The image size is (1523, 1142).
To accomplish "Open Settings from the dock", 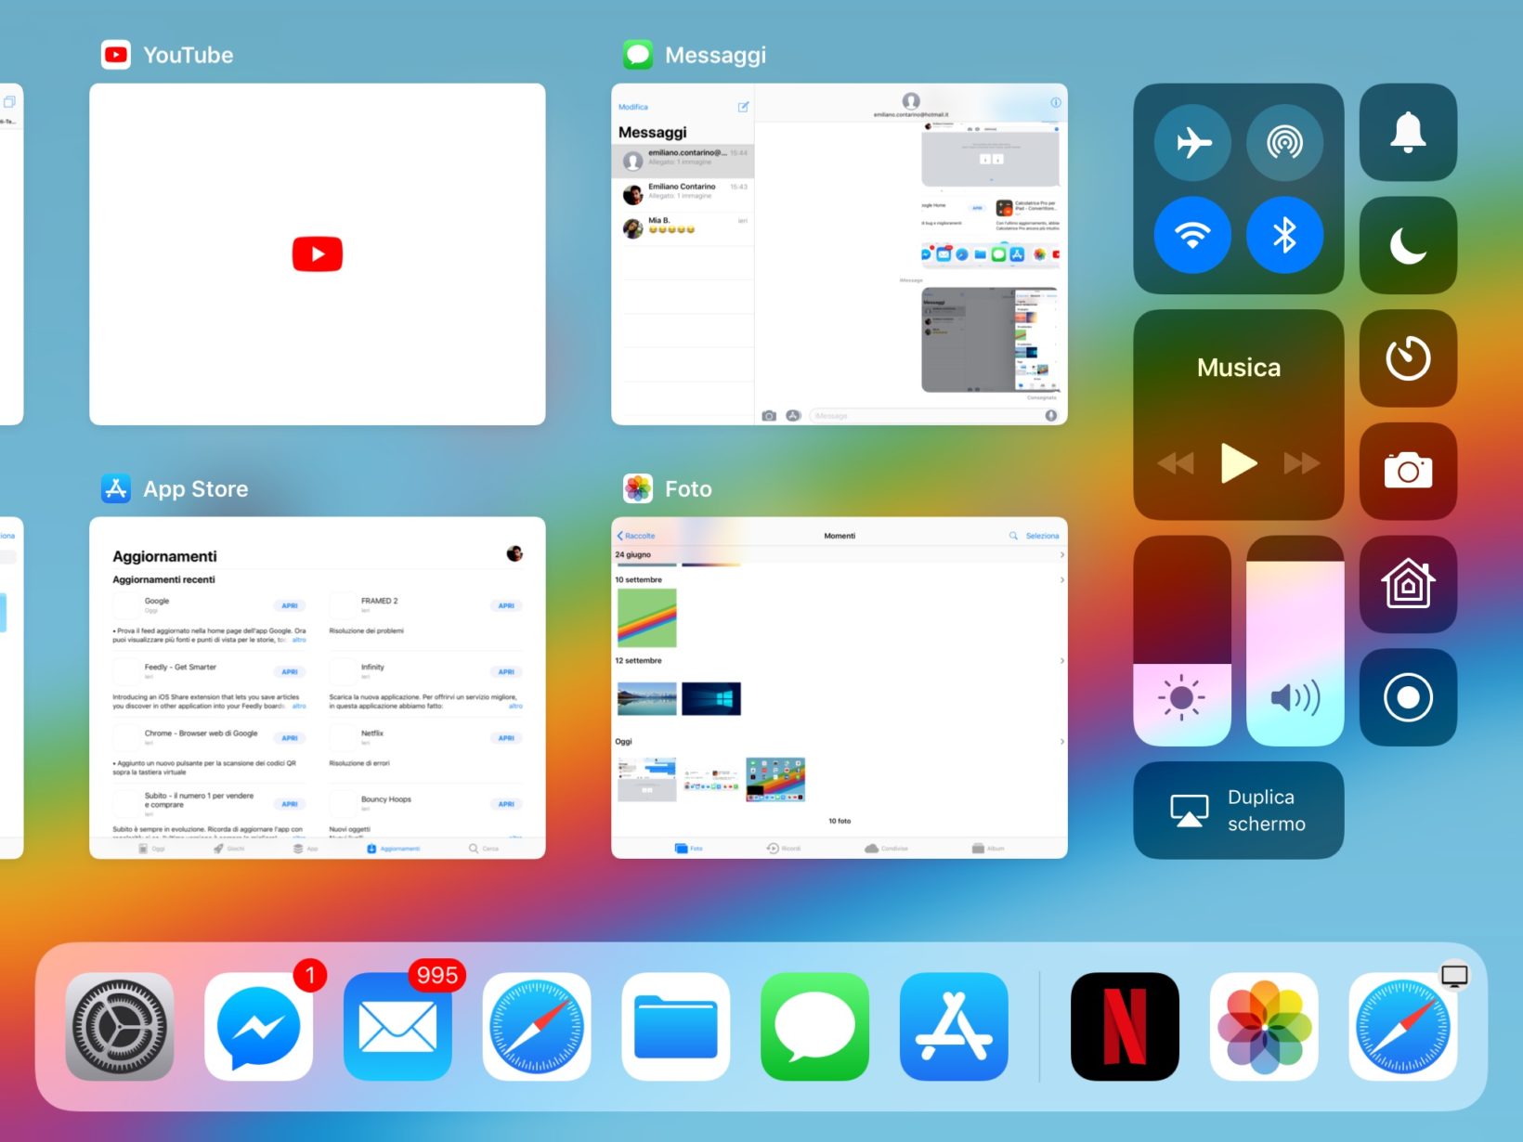I will click(120, 1026).
